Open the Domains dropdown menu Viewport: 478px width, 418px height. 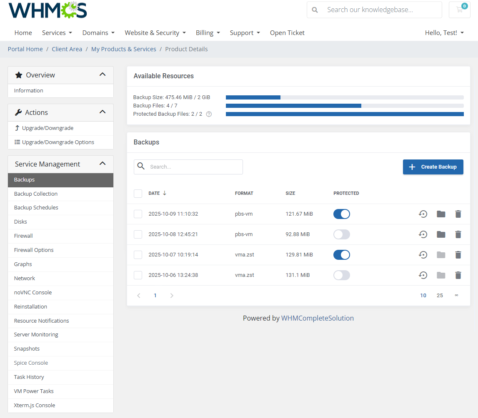[x=98, y=32]
